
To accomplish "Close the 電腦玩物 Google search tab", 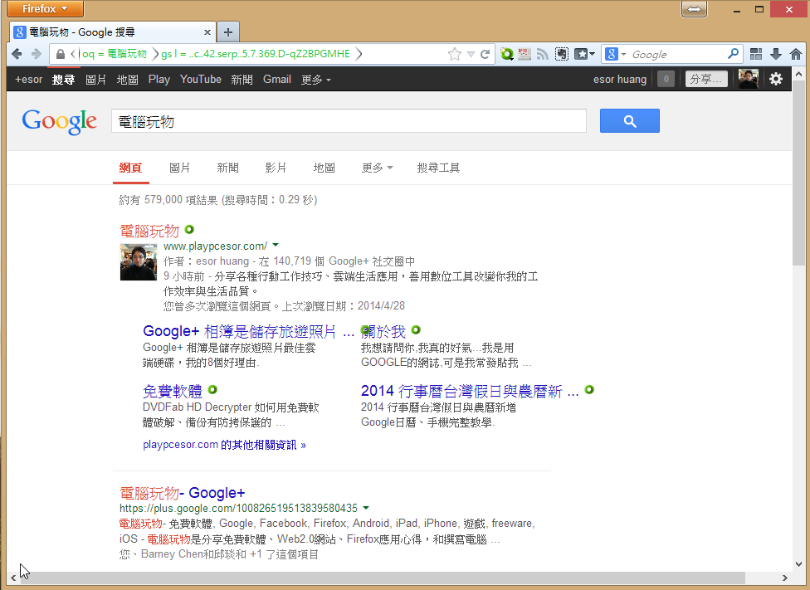I will 207,32.
